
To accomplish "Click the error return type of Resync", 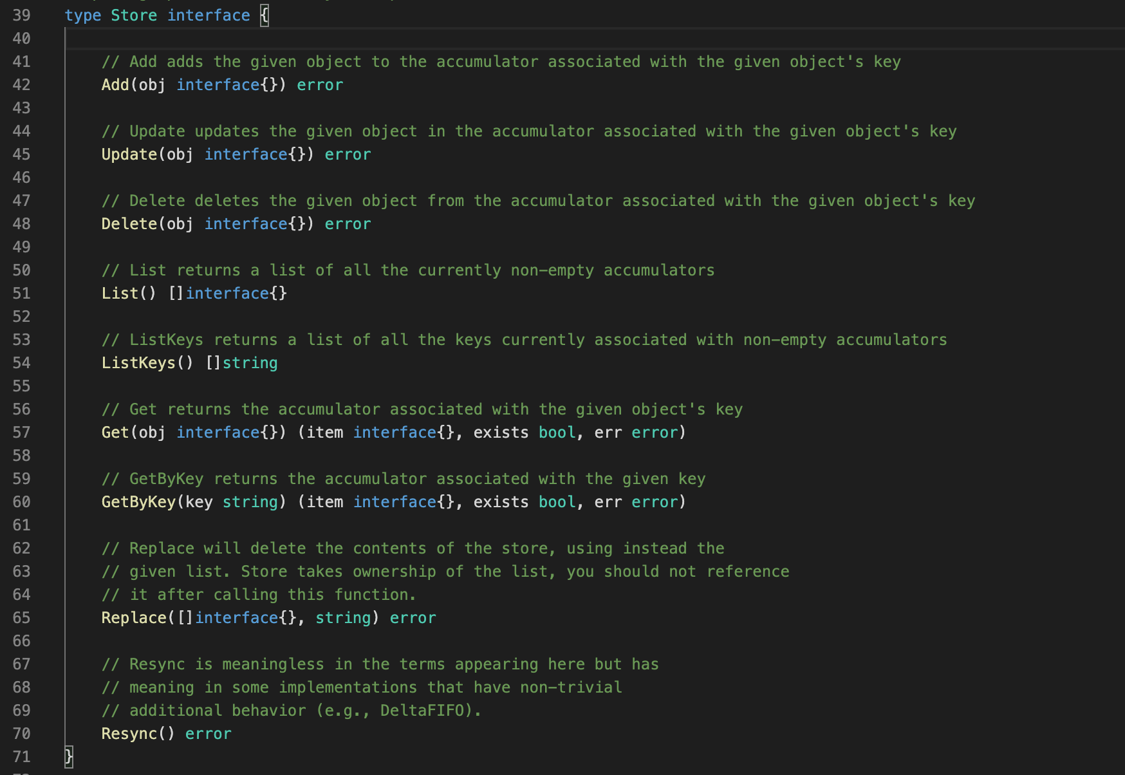I will coord(208,734).
